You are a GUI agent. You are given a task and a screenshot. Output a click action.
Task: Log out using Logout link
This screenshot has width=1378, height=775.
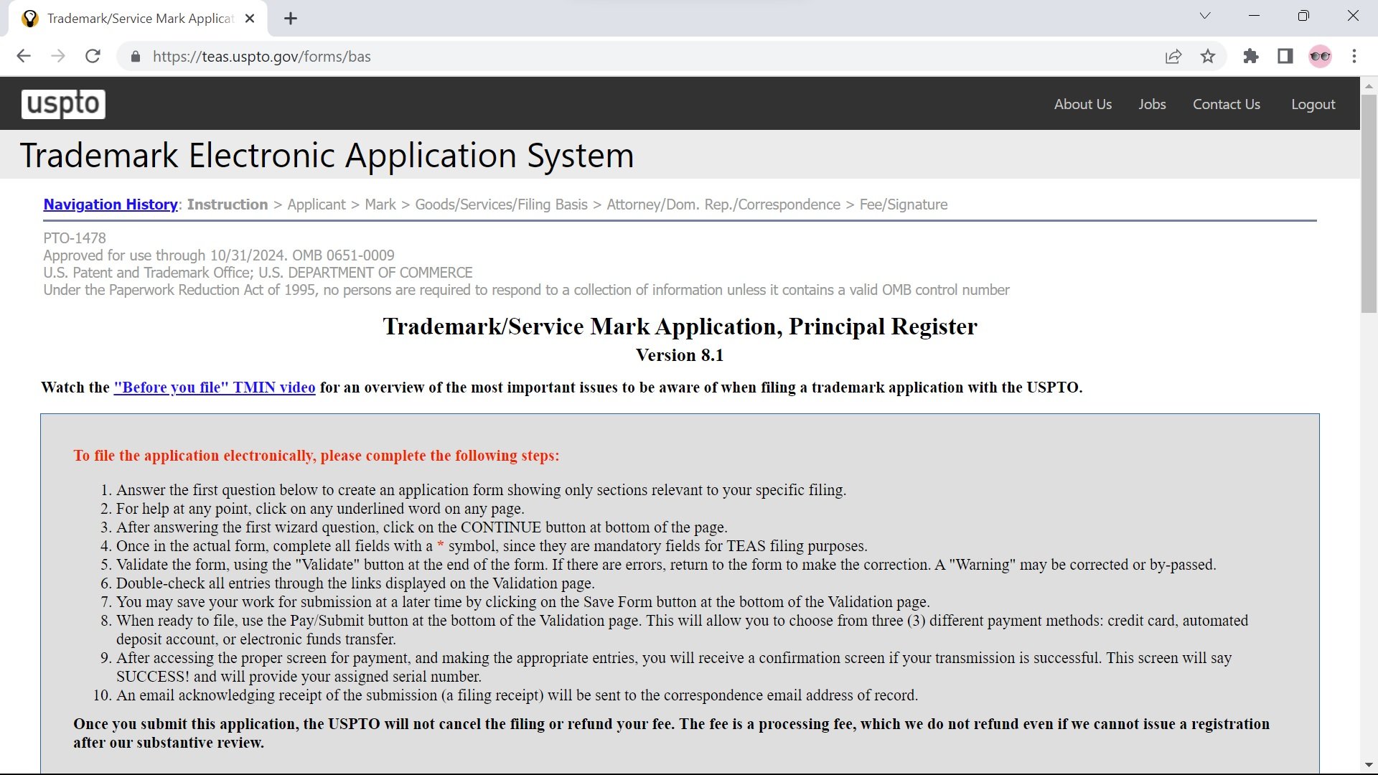tap(1313, 104)
